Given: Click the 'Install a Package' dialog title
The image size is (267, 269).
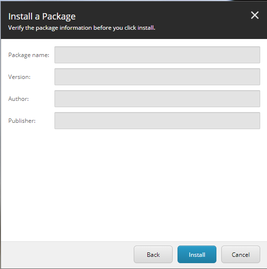Looking at the screenshot, I should [42, 17].
